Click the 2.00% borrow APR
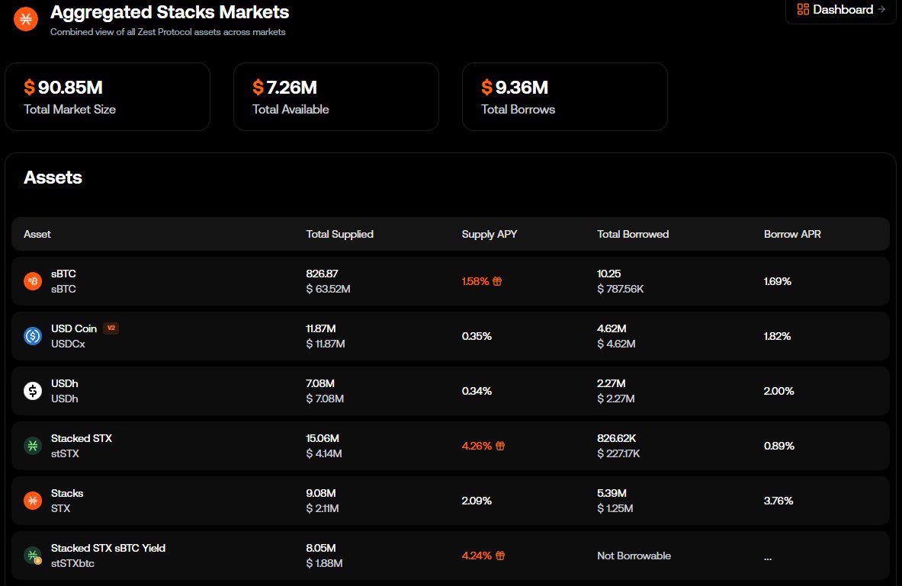 point(779,391)
